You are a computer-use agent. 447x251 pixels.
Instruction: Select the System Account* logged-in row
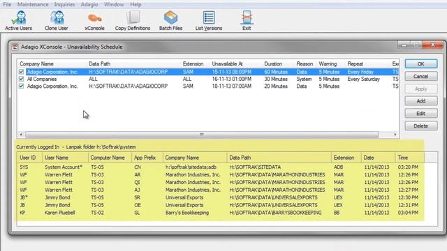coord(219,167)
